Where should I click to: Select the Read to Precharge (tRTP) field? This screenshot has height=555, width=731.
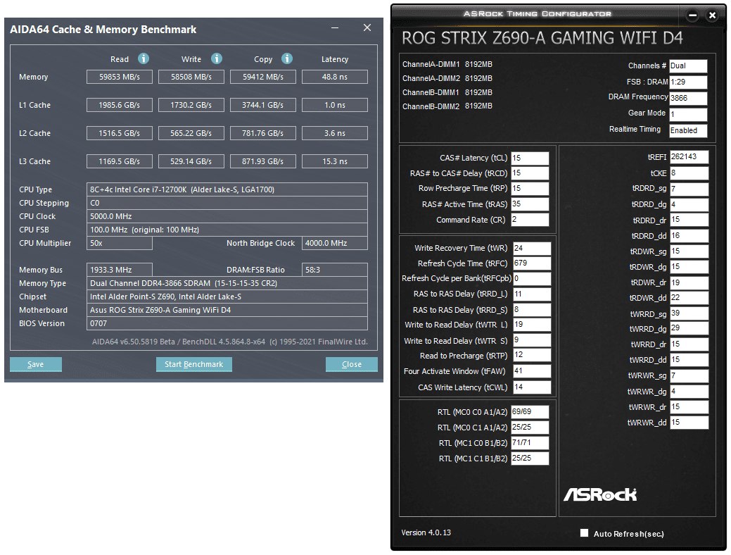coord(532,355)
